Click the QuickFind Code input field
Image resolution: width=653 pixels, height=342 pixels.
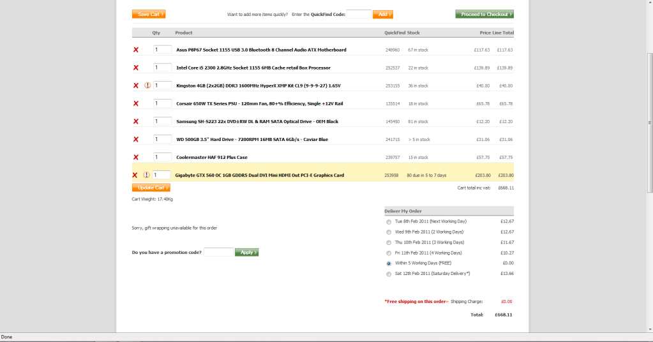point(359,14)
